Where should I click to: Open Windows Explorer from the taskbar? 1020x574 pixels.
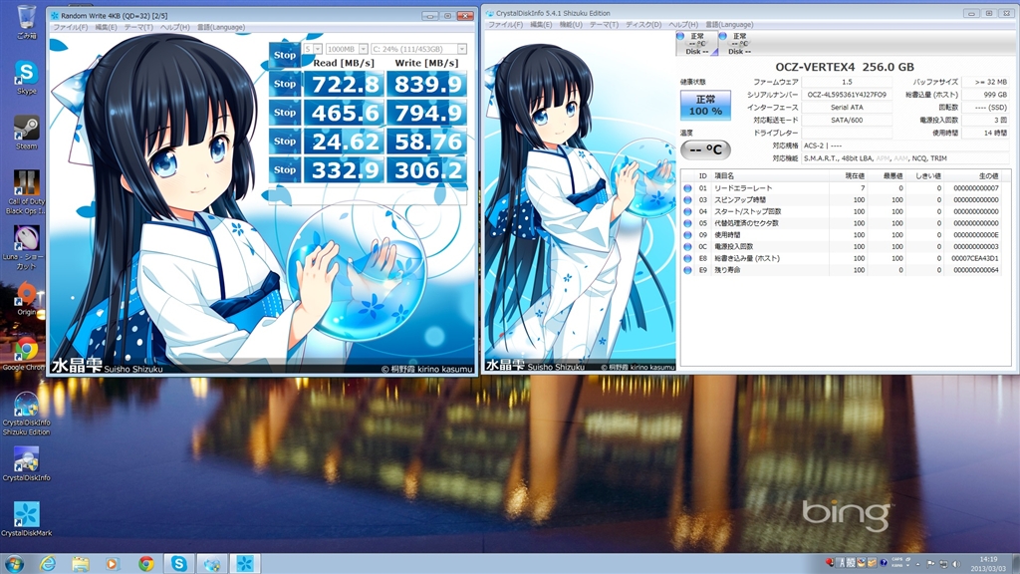coord(80,564)
